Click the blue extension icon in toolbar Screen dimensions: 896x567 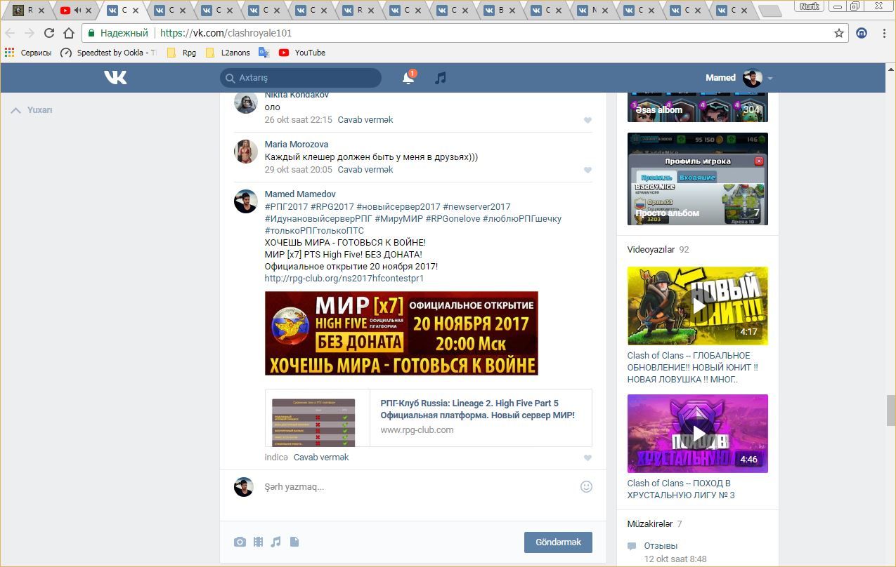(862, 33)
